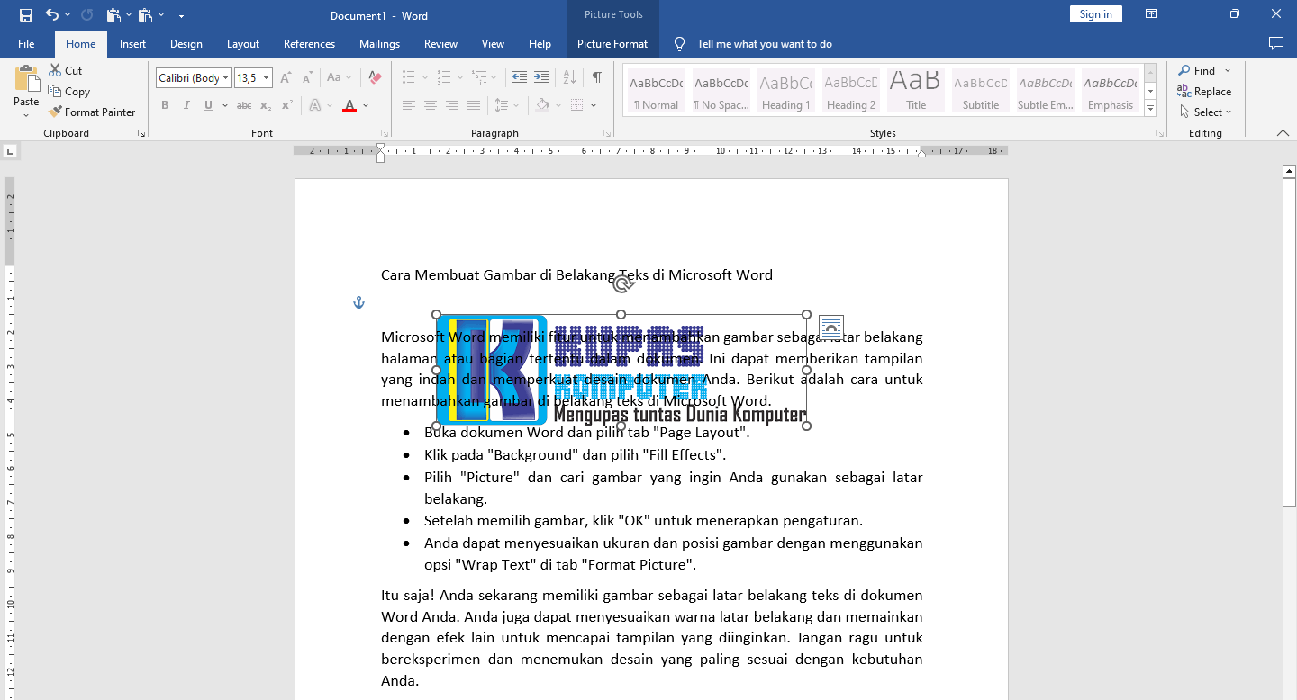This screenshot has height=700, width=1297.
Task: Click the Paste clipboard icon
Action: [x=26, y=79]
